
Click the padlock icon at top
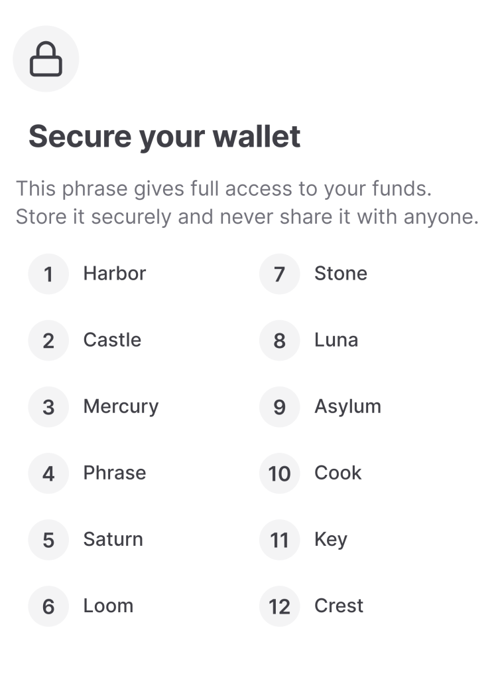[x=46, y=59]
